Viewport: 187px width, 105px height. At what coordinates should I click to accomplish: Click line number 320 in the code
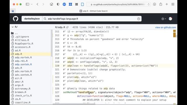pos(57,66)
